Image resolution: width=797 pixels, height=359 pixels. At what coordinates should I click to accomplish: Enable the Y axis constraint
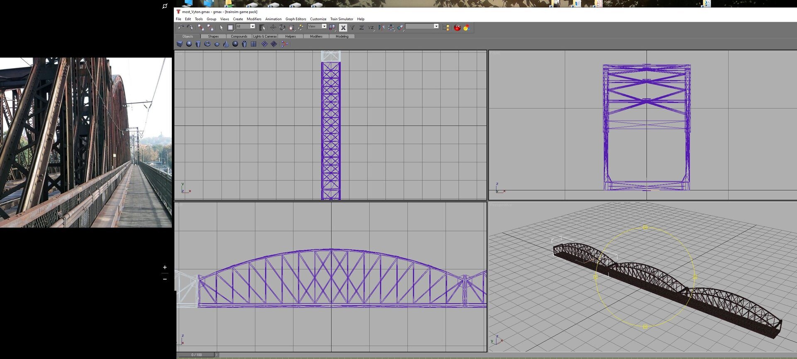352,27
